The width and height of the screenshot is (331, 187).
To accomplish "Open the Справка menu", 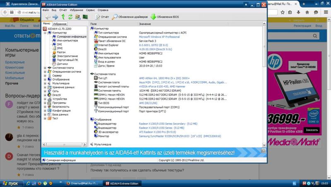I will (103, 10).
